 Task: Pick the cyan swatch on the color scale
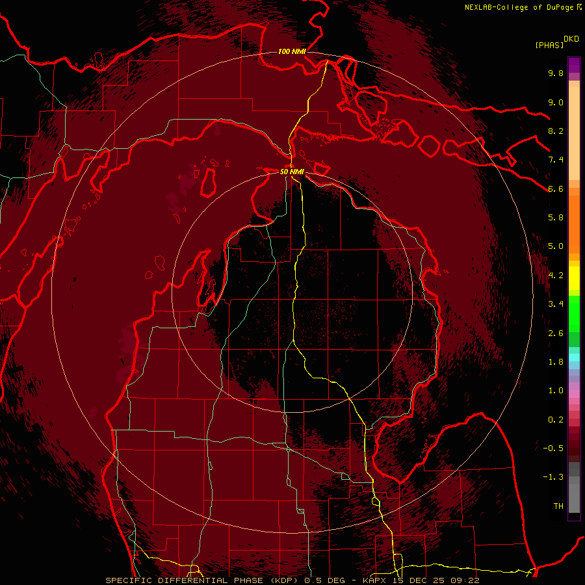point(574,357)
